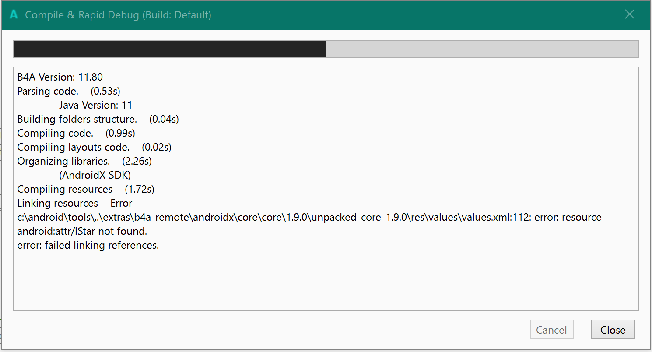Click the compile progress bar
This screenshot has width=652, height=352.
click(x=326, y=49)
